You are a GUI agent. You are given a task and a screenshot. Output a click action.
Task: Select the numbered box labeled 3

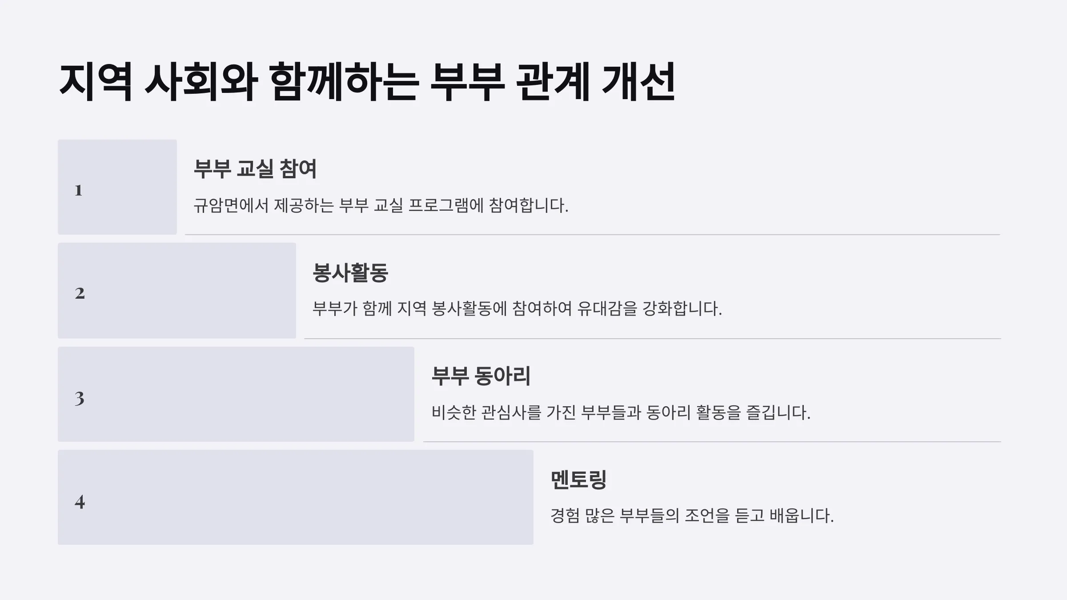pos(236,394)
